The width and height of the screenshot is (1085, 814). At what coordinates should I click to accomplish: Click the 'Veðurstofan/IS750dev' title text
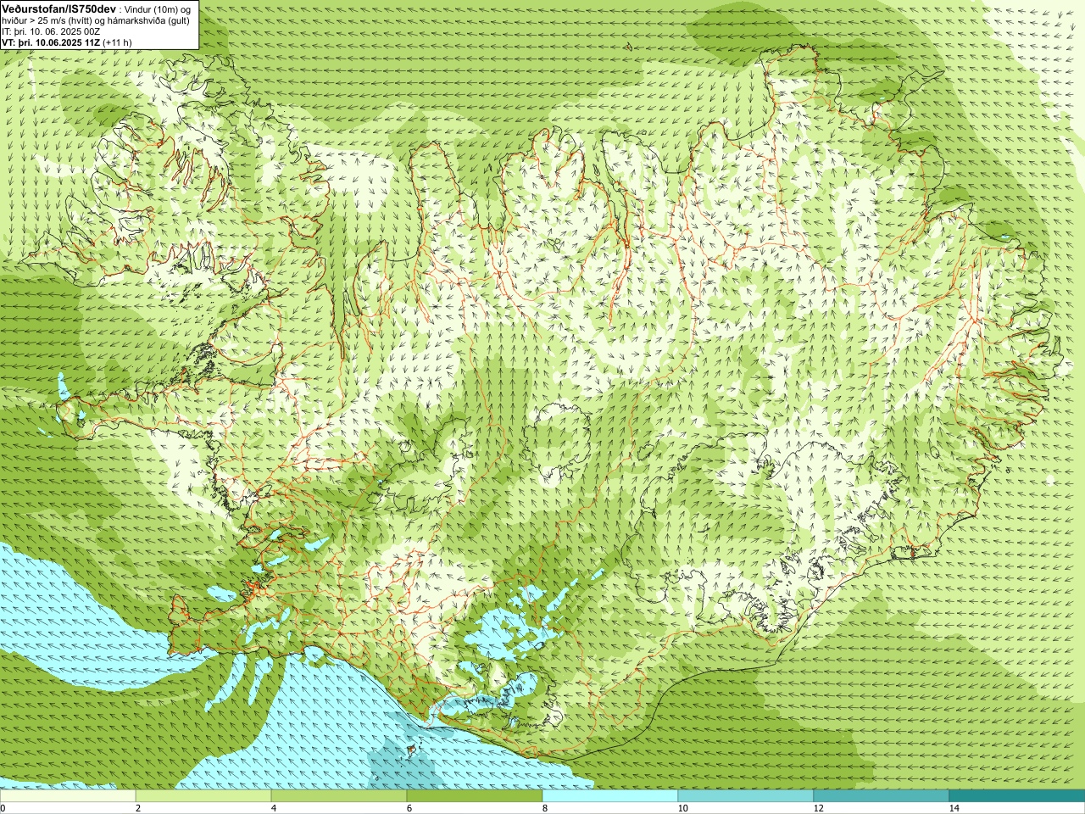[x=58, y=8]
